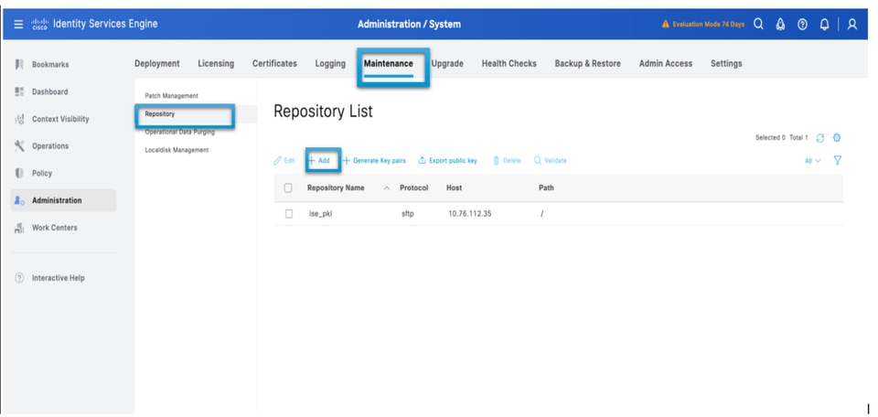Select Repository in side menu

point(159,113)
